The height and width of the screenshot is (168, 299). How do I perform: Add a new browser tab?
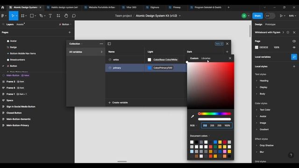(x=228, y=7)
